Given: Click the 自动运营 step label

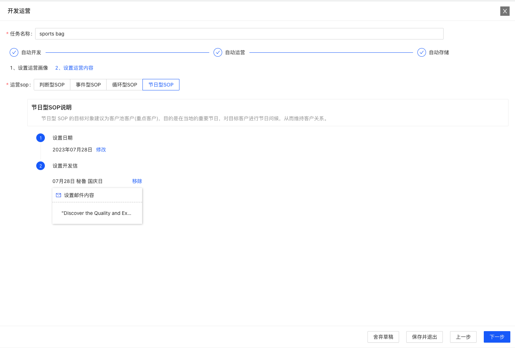Looking at the screenshot, I should point(235,52).
